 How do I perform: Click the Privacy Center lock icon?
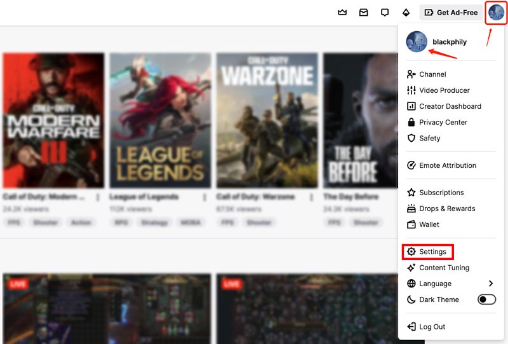411,122
